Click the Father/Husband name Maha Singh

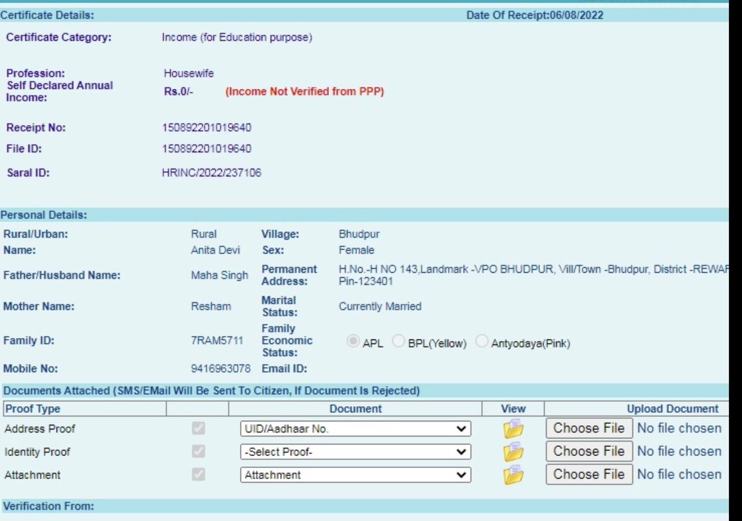220,276
